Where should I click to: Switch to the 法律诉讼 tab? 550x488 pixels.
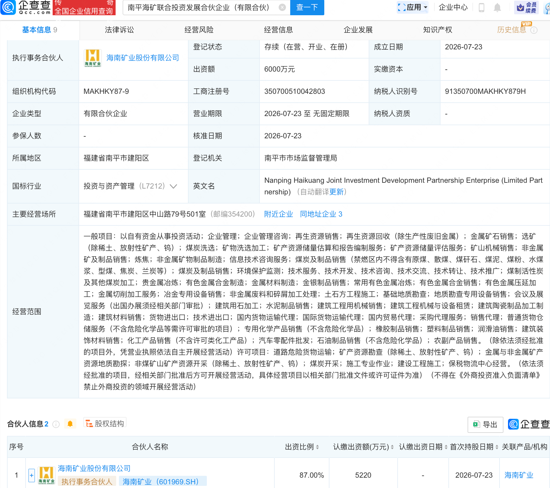[119, 30]
